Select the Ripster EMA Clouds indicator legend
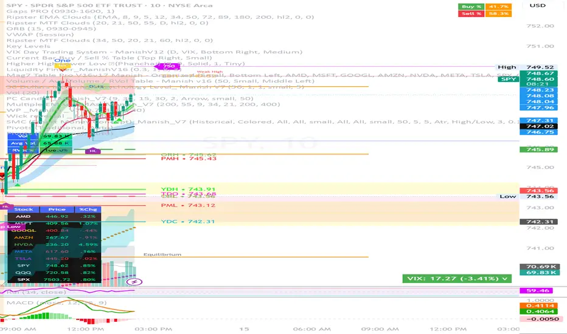 [x=160, y=17]
